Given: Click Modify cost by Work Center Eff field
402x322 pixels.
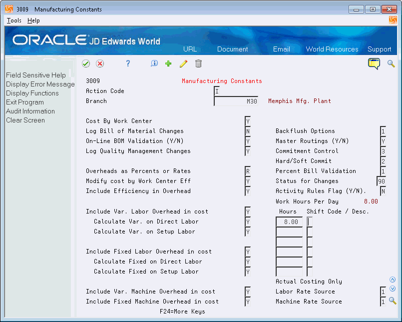Looking at the screenshot, I should click(x=248, y=181).
